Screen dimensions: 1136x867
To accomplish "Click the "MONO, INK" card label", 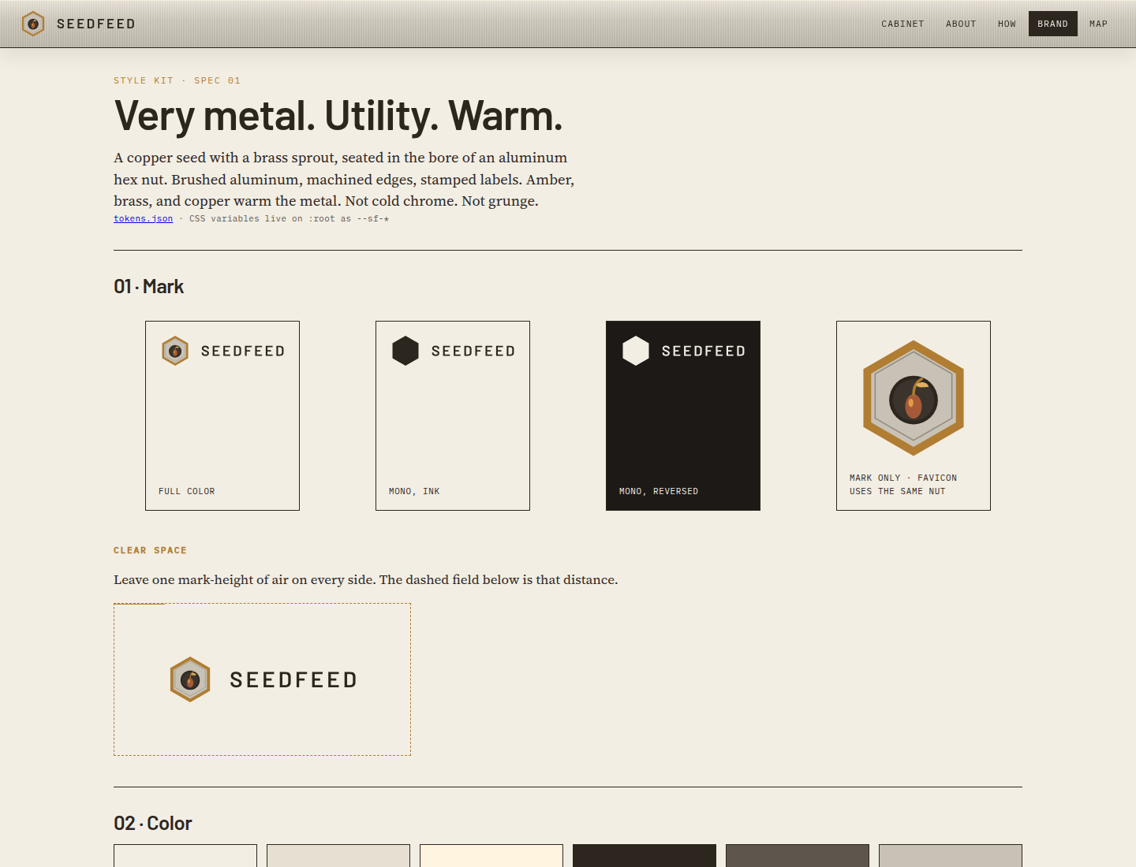I will (414, 491).
